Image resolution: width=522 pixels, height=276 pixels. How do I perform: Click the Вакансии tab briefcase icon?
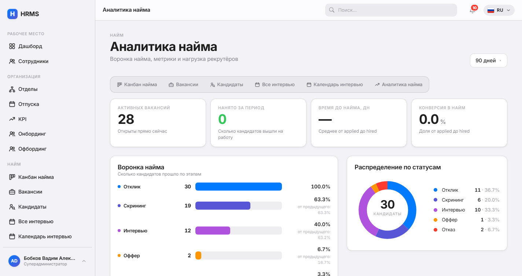171,85
